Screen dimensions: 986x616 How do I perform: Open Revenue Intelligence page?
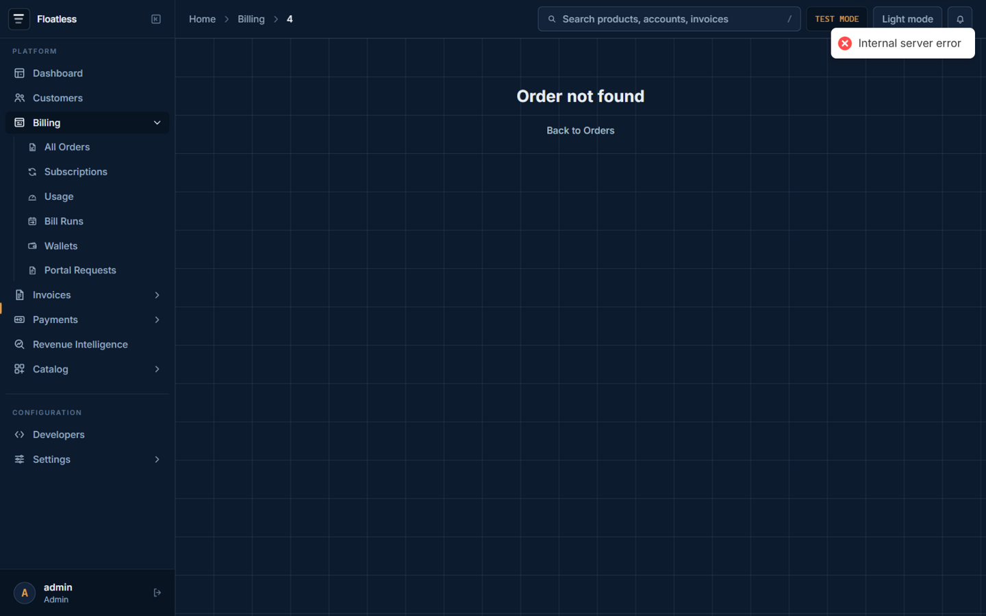(87, 344)
